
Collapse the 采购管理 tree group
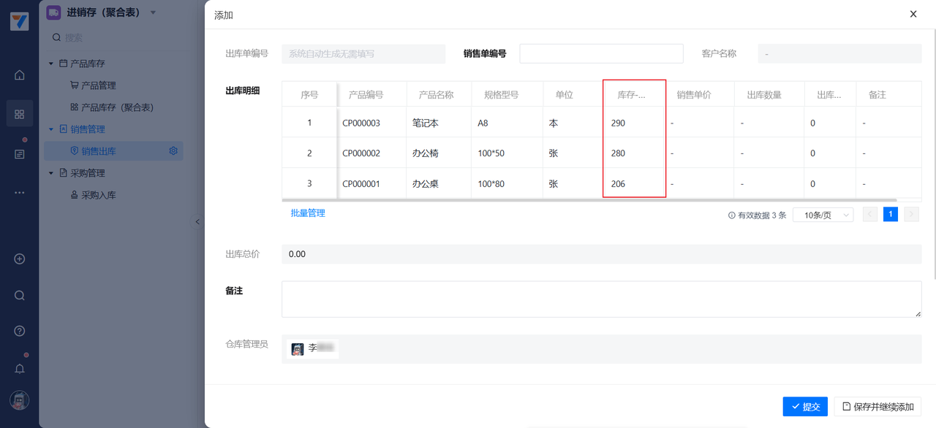coord(51,173)
